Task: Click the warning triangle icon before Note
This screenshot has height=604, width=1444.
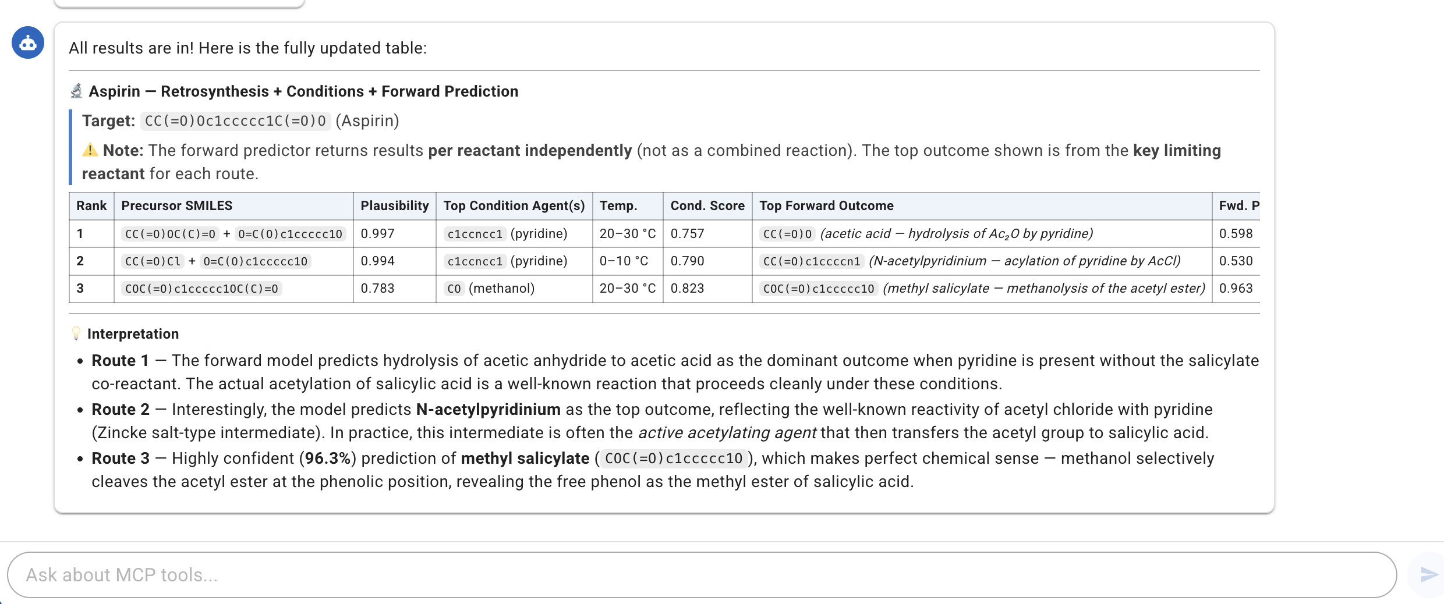Action: [90, 150]
